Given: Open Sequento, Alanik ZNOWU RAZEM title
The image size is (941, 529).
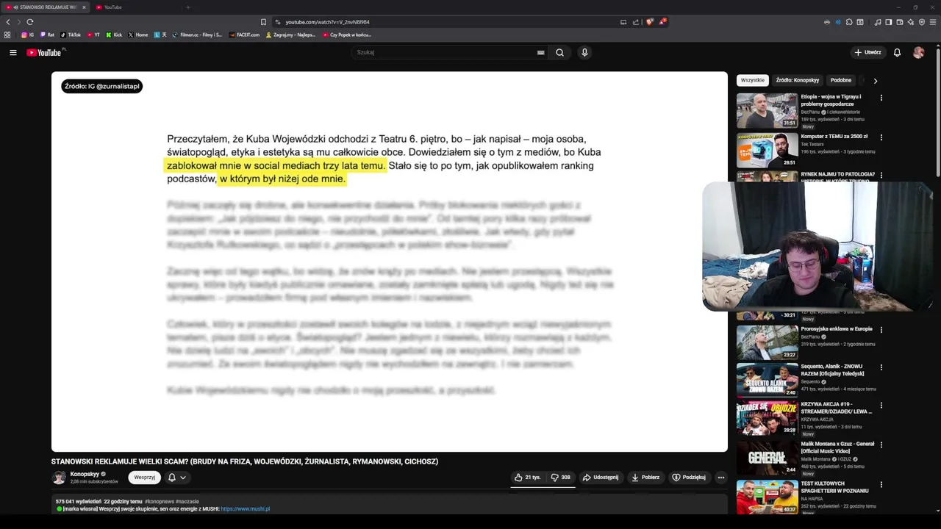Looking at the screenshot, I should (832, 370).
